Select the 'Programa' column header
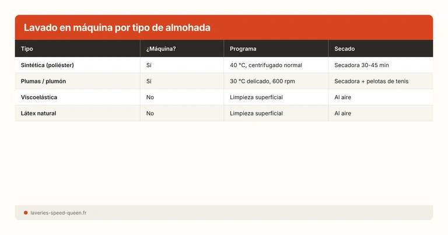The height and width of the screenshot is (235, 448). click(243, 49)
